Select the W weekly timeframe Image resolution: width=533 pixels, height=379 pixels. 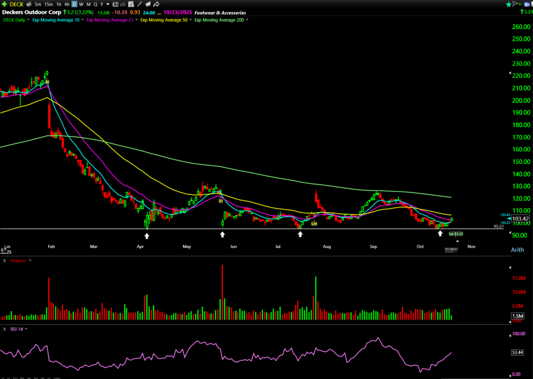point(81,4)
